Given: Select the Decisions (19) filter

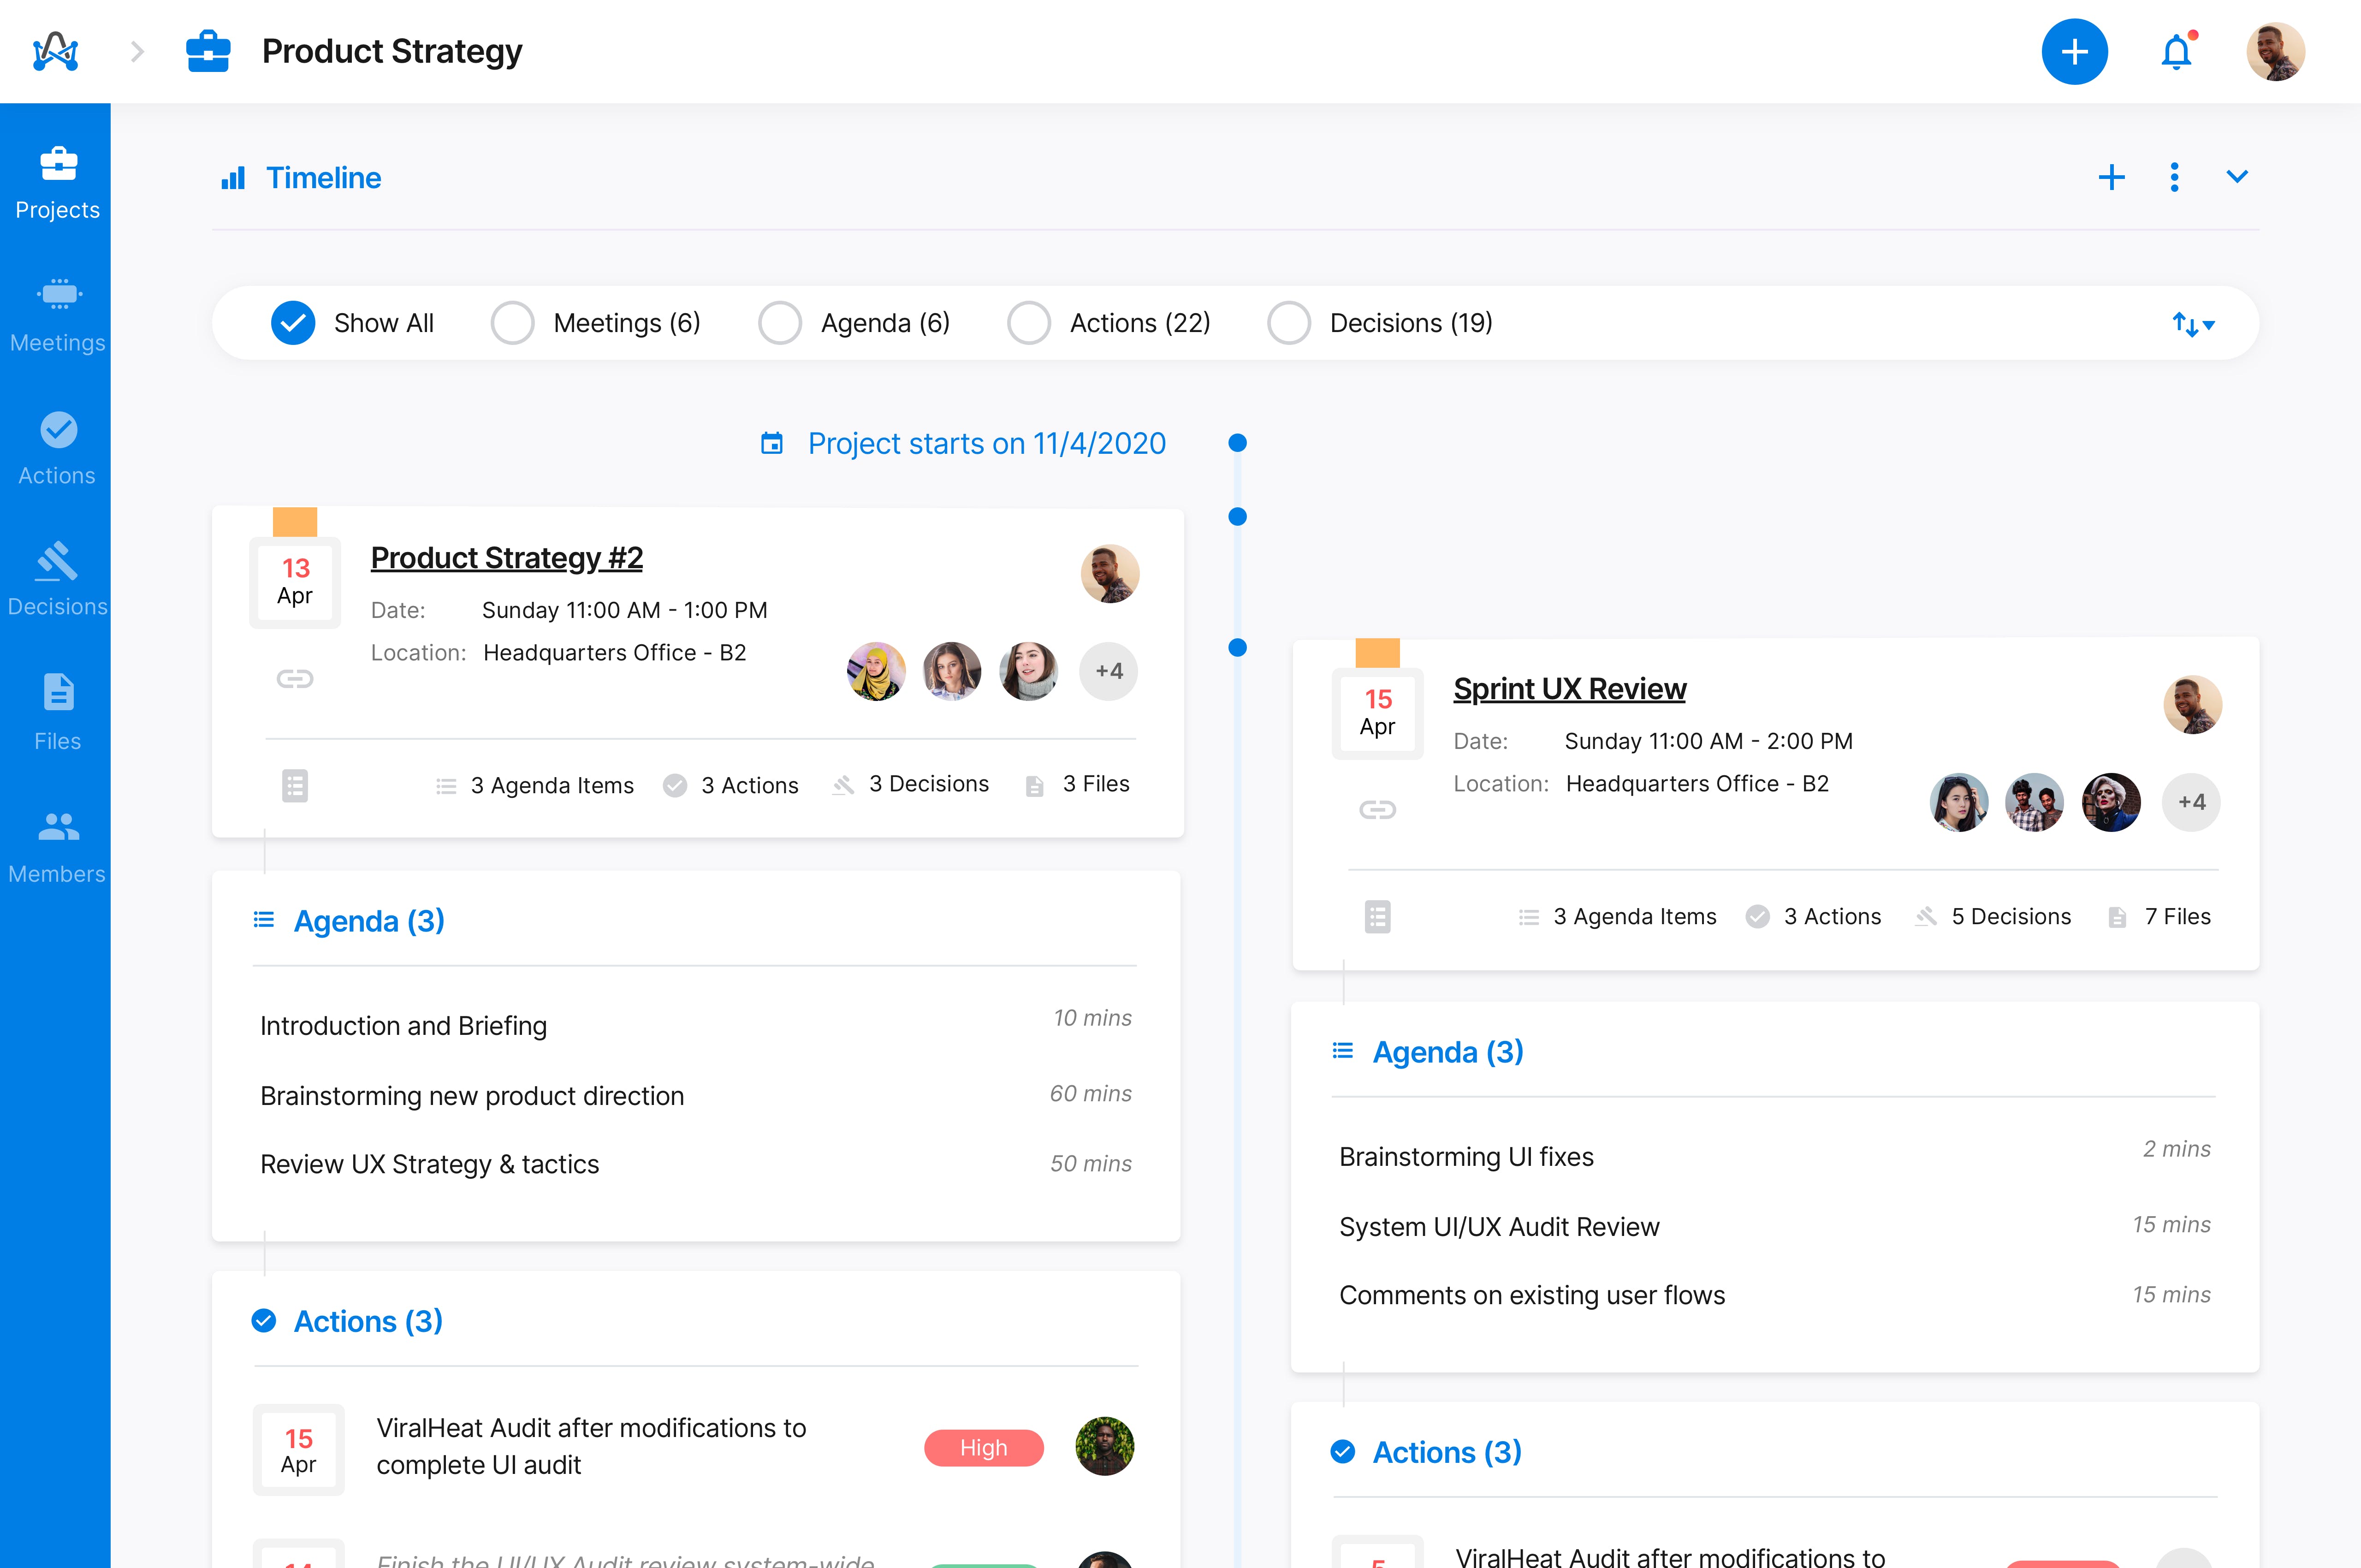Looking at the screenshot, I should pos(1288,323).
